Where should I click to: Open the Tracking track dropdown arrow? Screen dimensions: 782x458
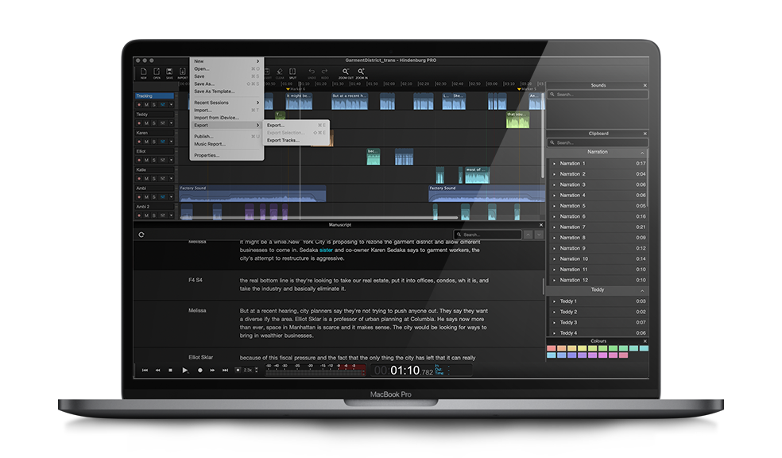coord(171,104)
